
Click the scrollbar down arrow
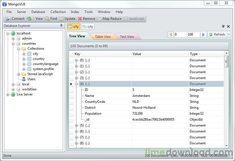pos(226,145)
